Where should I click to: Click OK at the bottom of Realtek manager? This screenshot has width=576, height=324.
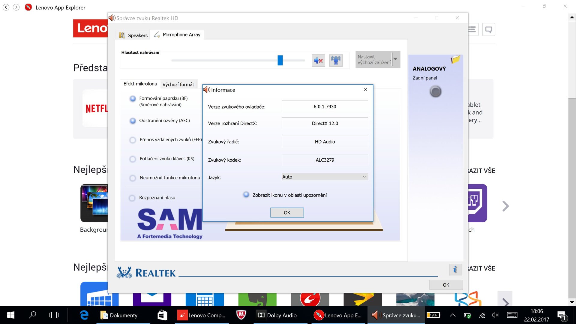(x=446, y=285)
